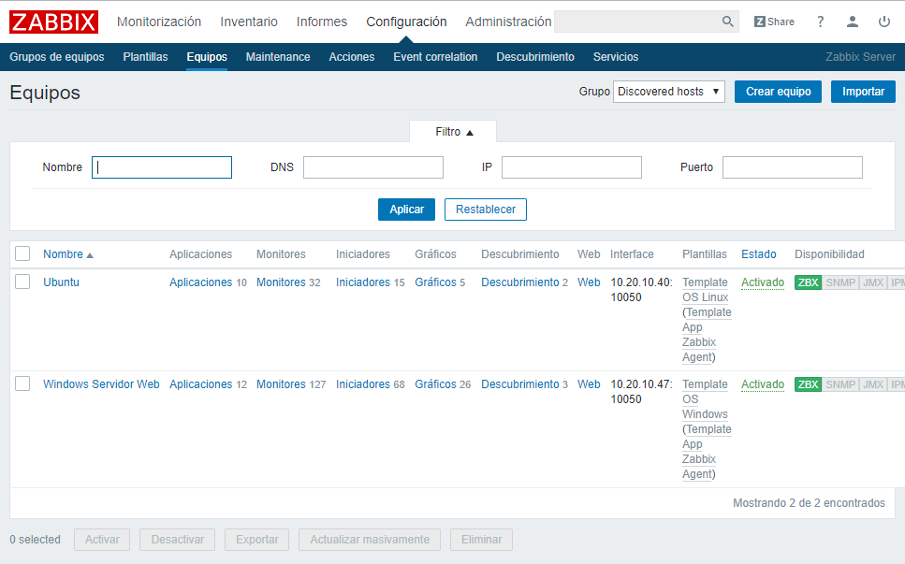Open the Administración menu

(508, 22)
